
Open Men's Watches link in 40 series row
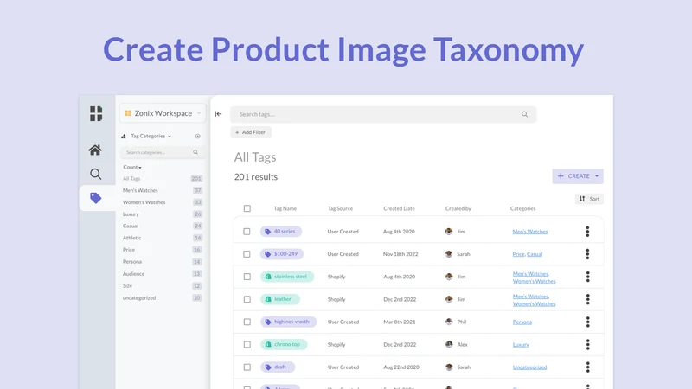(x=530, y=232)
